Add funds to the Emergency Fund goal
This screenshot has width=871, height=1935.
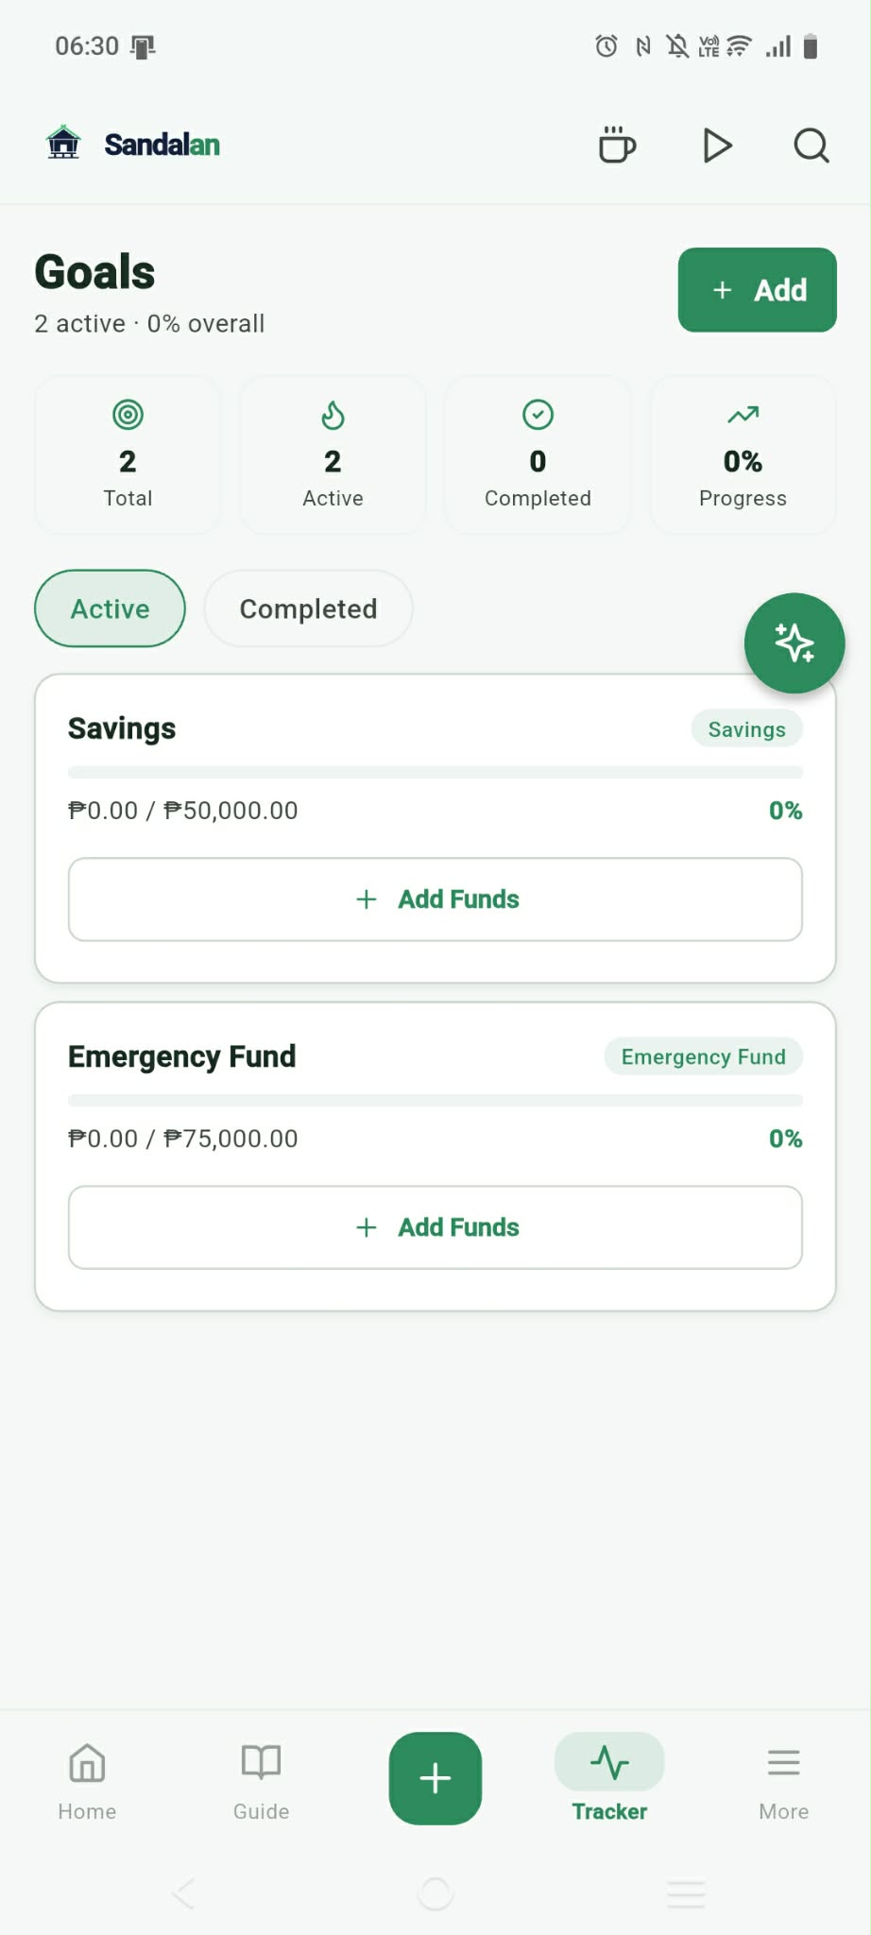(x=435, y=1227)
